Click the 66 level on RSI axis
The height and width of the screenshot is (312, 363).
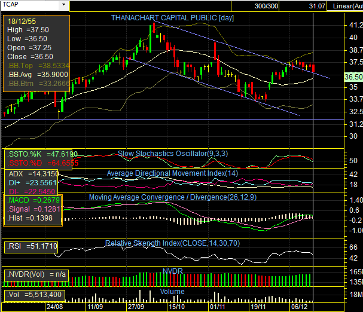pos(353,247)
